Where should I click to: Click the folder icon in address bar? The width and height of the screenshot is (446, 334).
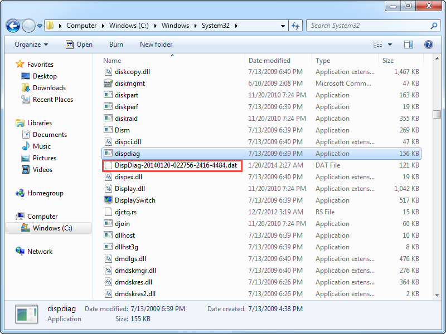50,26
